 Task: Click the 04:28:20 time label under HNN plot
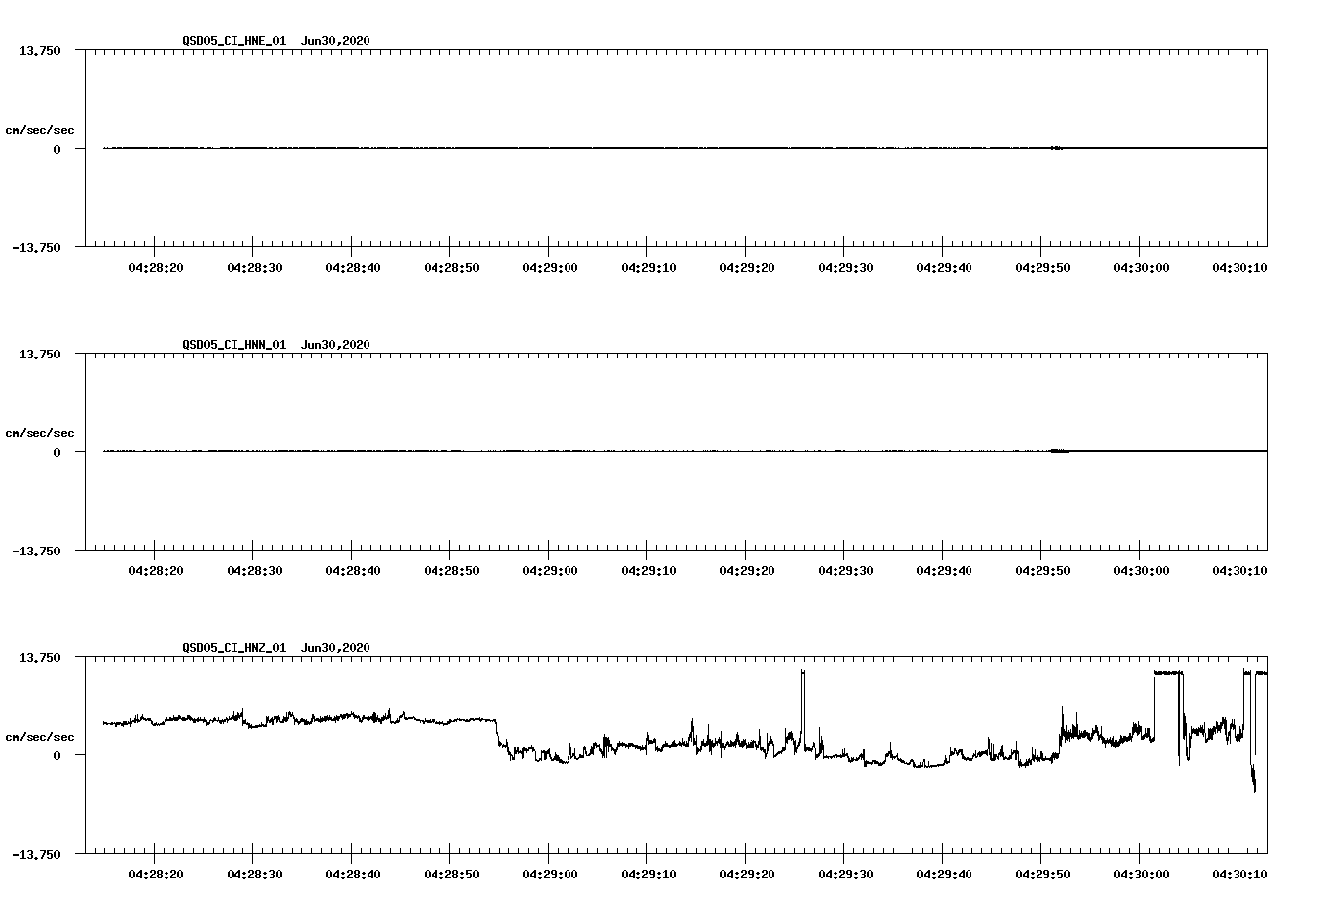coord(156,571)
